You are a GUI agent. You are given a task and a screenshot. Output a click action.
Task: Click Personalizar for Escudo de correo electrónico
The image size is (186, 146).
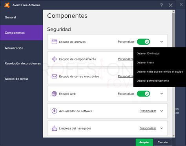pos(126,76)
